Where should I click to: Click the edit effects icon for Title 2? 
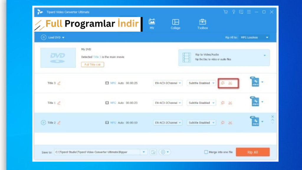[x=223, y=122]
